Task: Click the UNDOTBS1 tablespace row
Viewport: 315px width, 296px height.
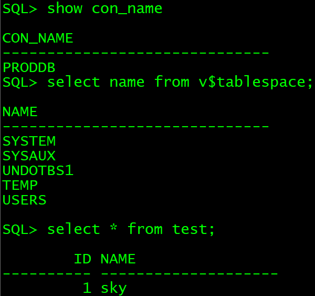Action: point(38,171)
